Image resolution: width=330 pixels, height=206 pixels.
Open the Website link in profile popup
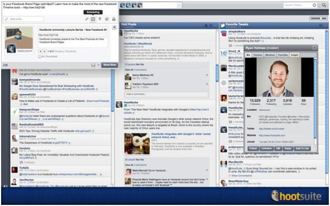click(x=272, y=135)
